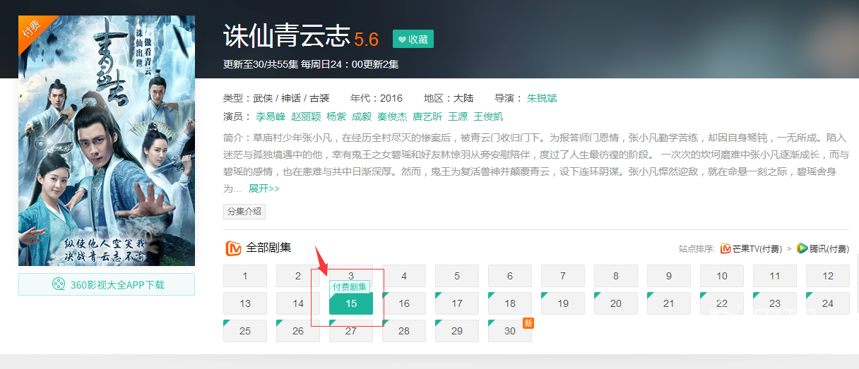The height and width of the screenshot is (369, 859).
Task: Play episode 10
Action: tap(722, 276)
